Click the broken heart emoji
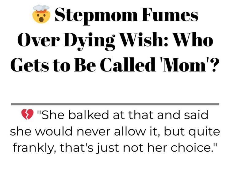The width and height of the screenshot is (230, 172). pyautogui.click(x=27, y=114)
